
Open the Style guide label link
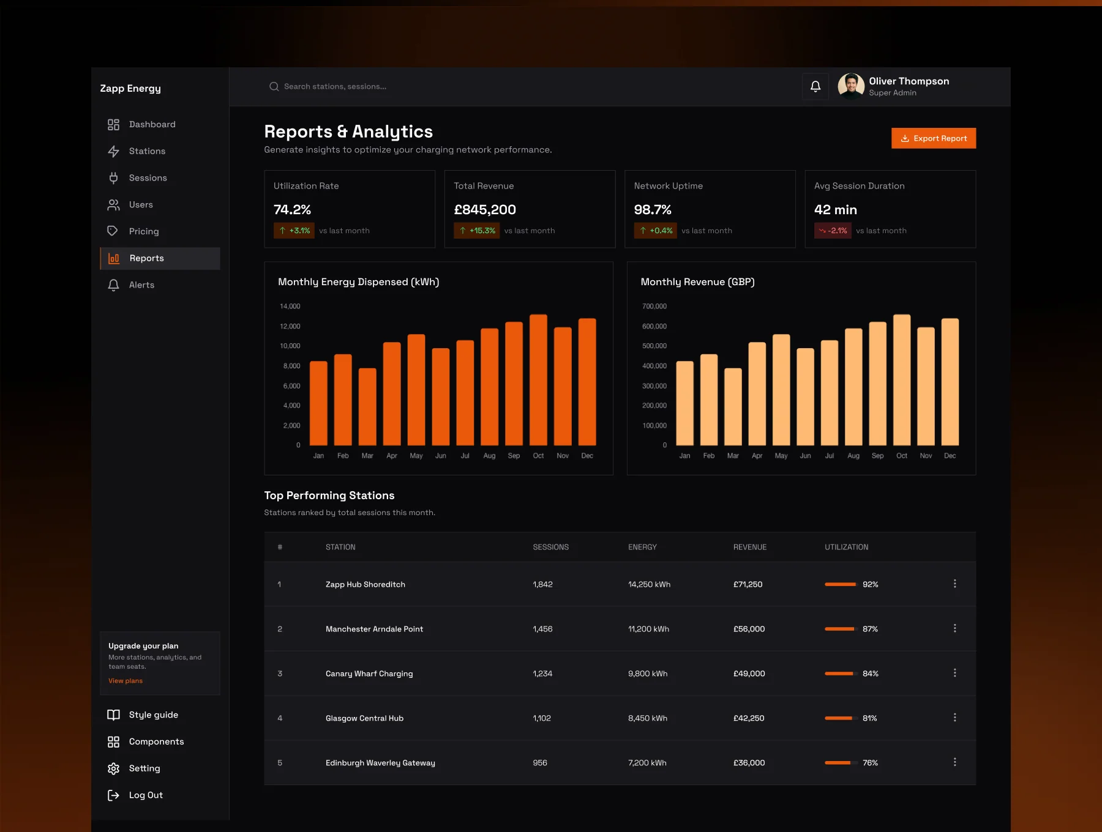point(154,715)
